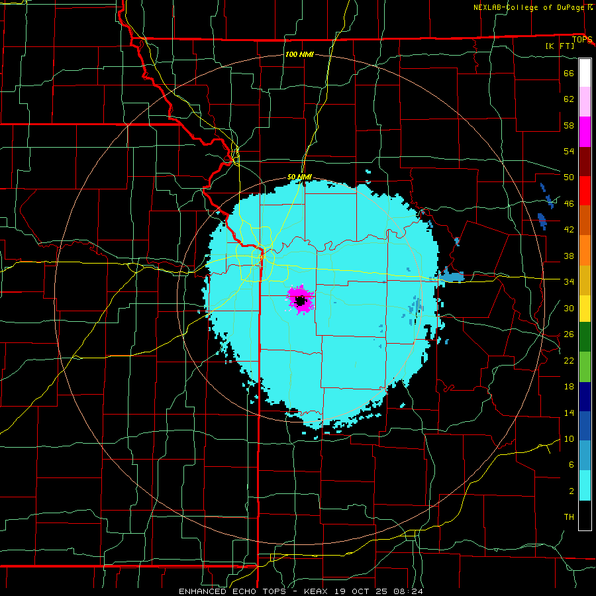This screenshot has width=596, height=596.
Task: Click the orange 42 kft legend swatch
Action: [585, 250]
